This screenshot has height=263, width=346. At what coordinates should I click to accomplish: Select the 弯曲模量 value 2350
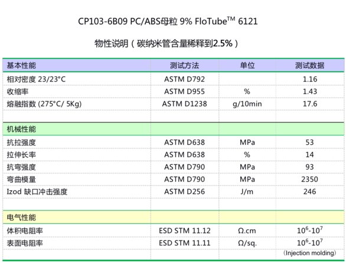click(309, 179)
